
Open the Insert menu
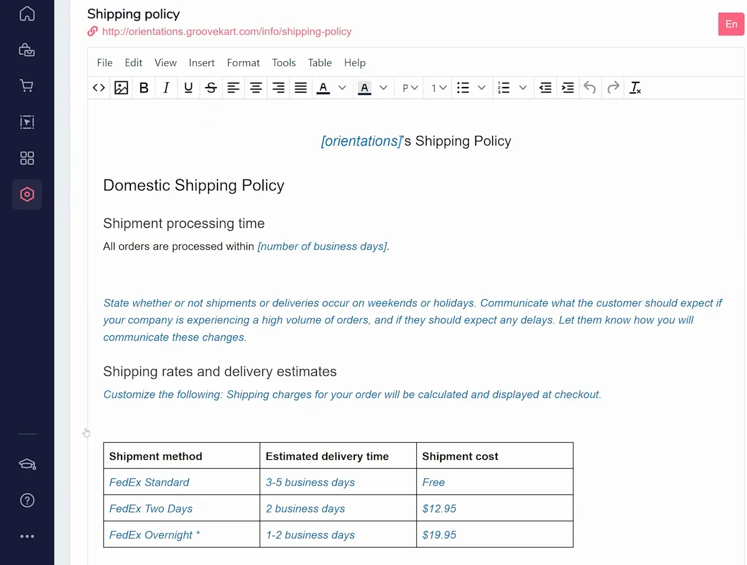tap(202, 63)
